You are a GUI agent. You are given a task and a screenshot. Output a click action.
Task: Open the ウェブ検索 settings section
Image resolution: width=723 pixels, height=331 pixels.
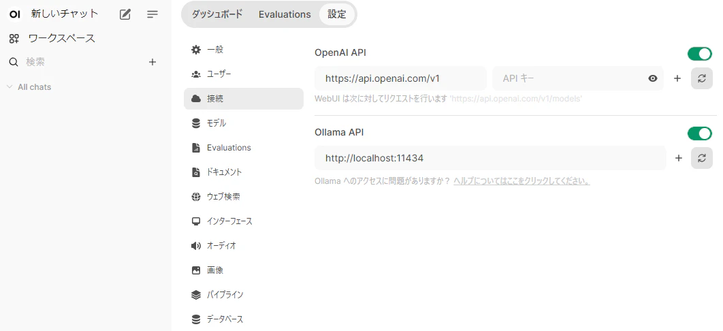tap(244, 197)
